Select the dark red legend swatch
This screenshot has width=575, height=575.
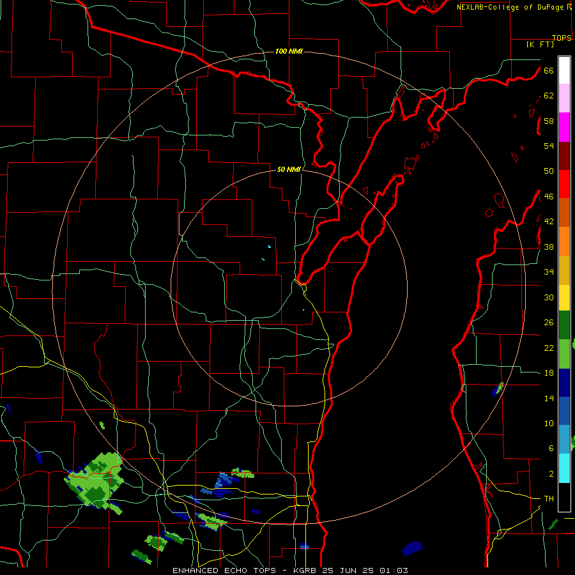(x=564, y=156)
